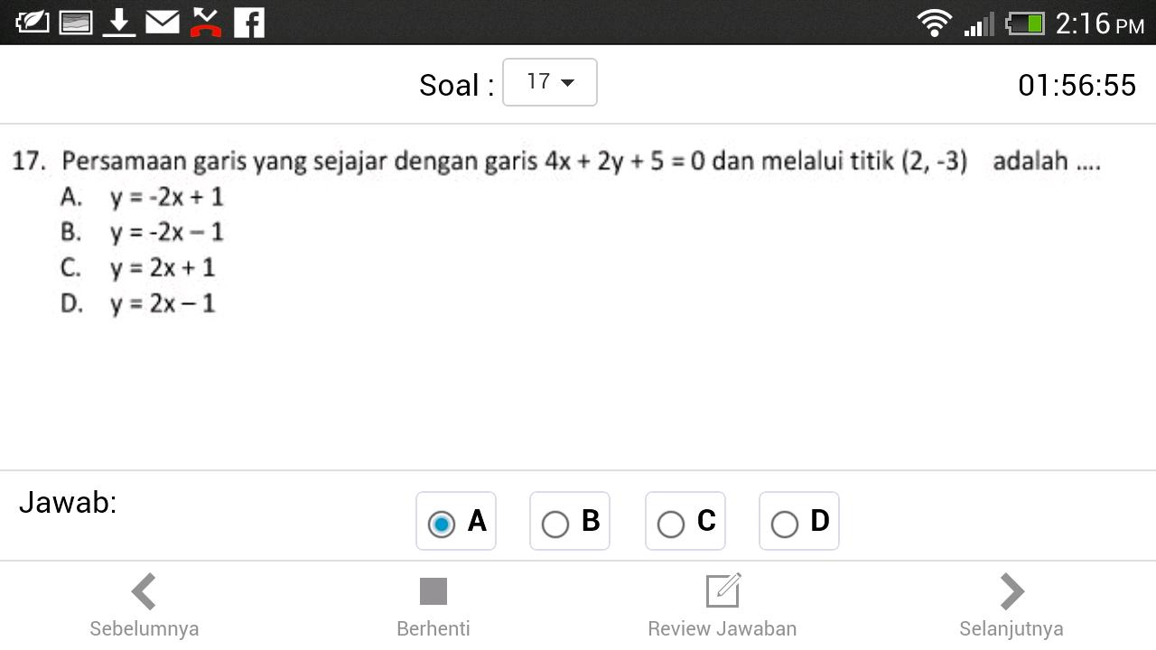The width and height of the screenshot is (1156, 650).
Task: Tap the download arrow notification icon
Action: click(x=118, y=22)
